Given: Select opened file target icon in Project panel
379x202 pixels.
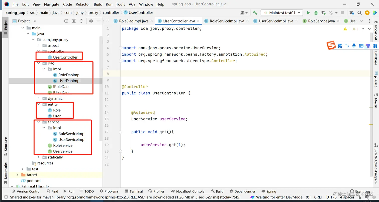Looking at the screenshot, I should coord(66,21).
